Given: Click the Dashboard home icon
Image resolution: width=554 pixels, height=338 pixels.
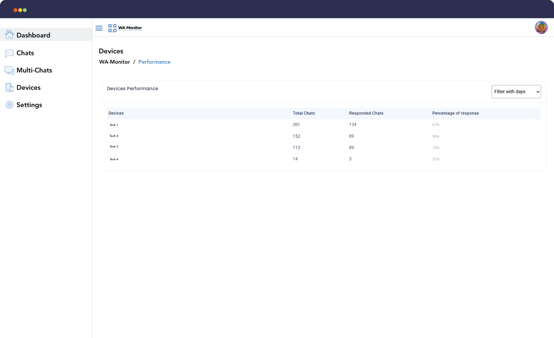Looking at the screenshot, I should [x=9, y=35].
